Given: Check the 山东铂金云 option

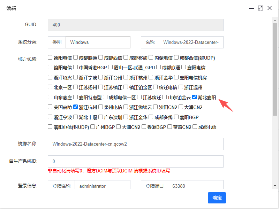Looking at the screenshot, I should (165, 97).
